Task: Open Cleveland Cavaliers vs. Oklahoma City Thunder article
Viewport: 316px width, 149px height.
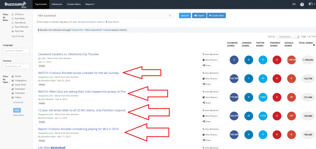Action: (69, 54)
